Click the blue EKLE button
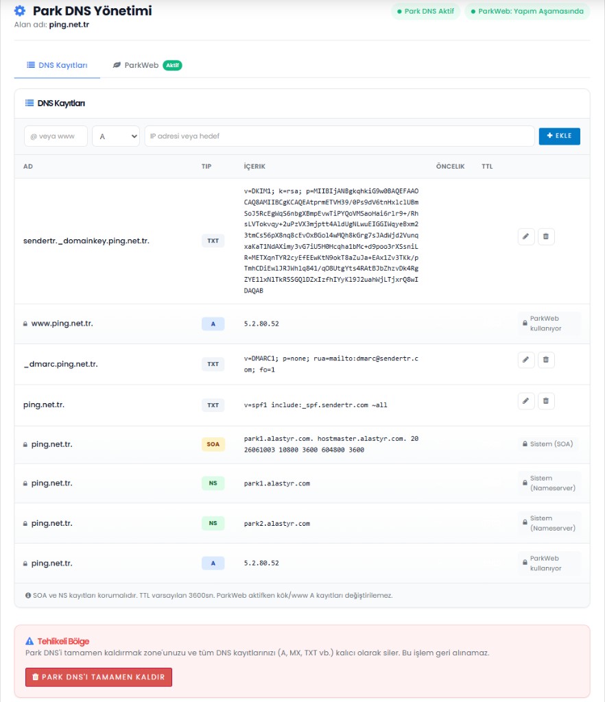 pyautogui.click(x=559, y=136)
